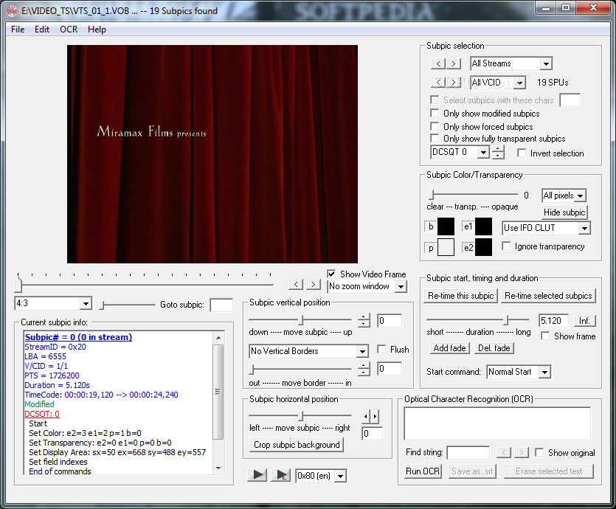The width and height of the screenshot is (616, 509).
Task: Open the File menu
Action: click(18, 30)
